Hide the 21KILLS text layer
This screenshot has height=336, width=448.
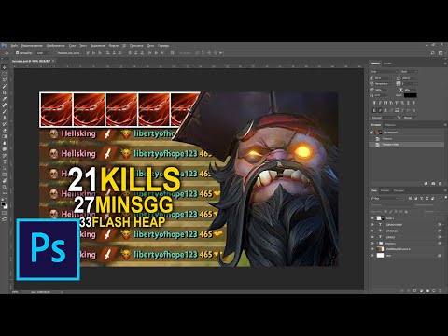[372, 237]
